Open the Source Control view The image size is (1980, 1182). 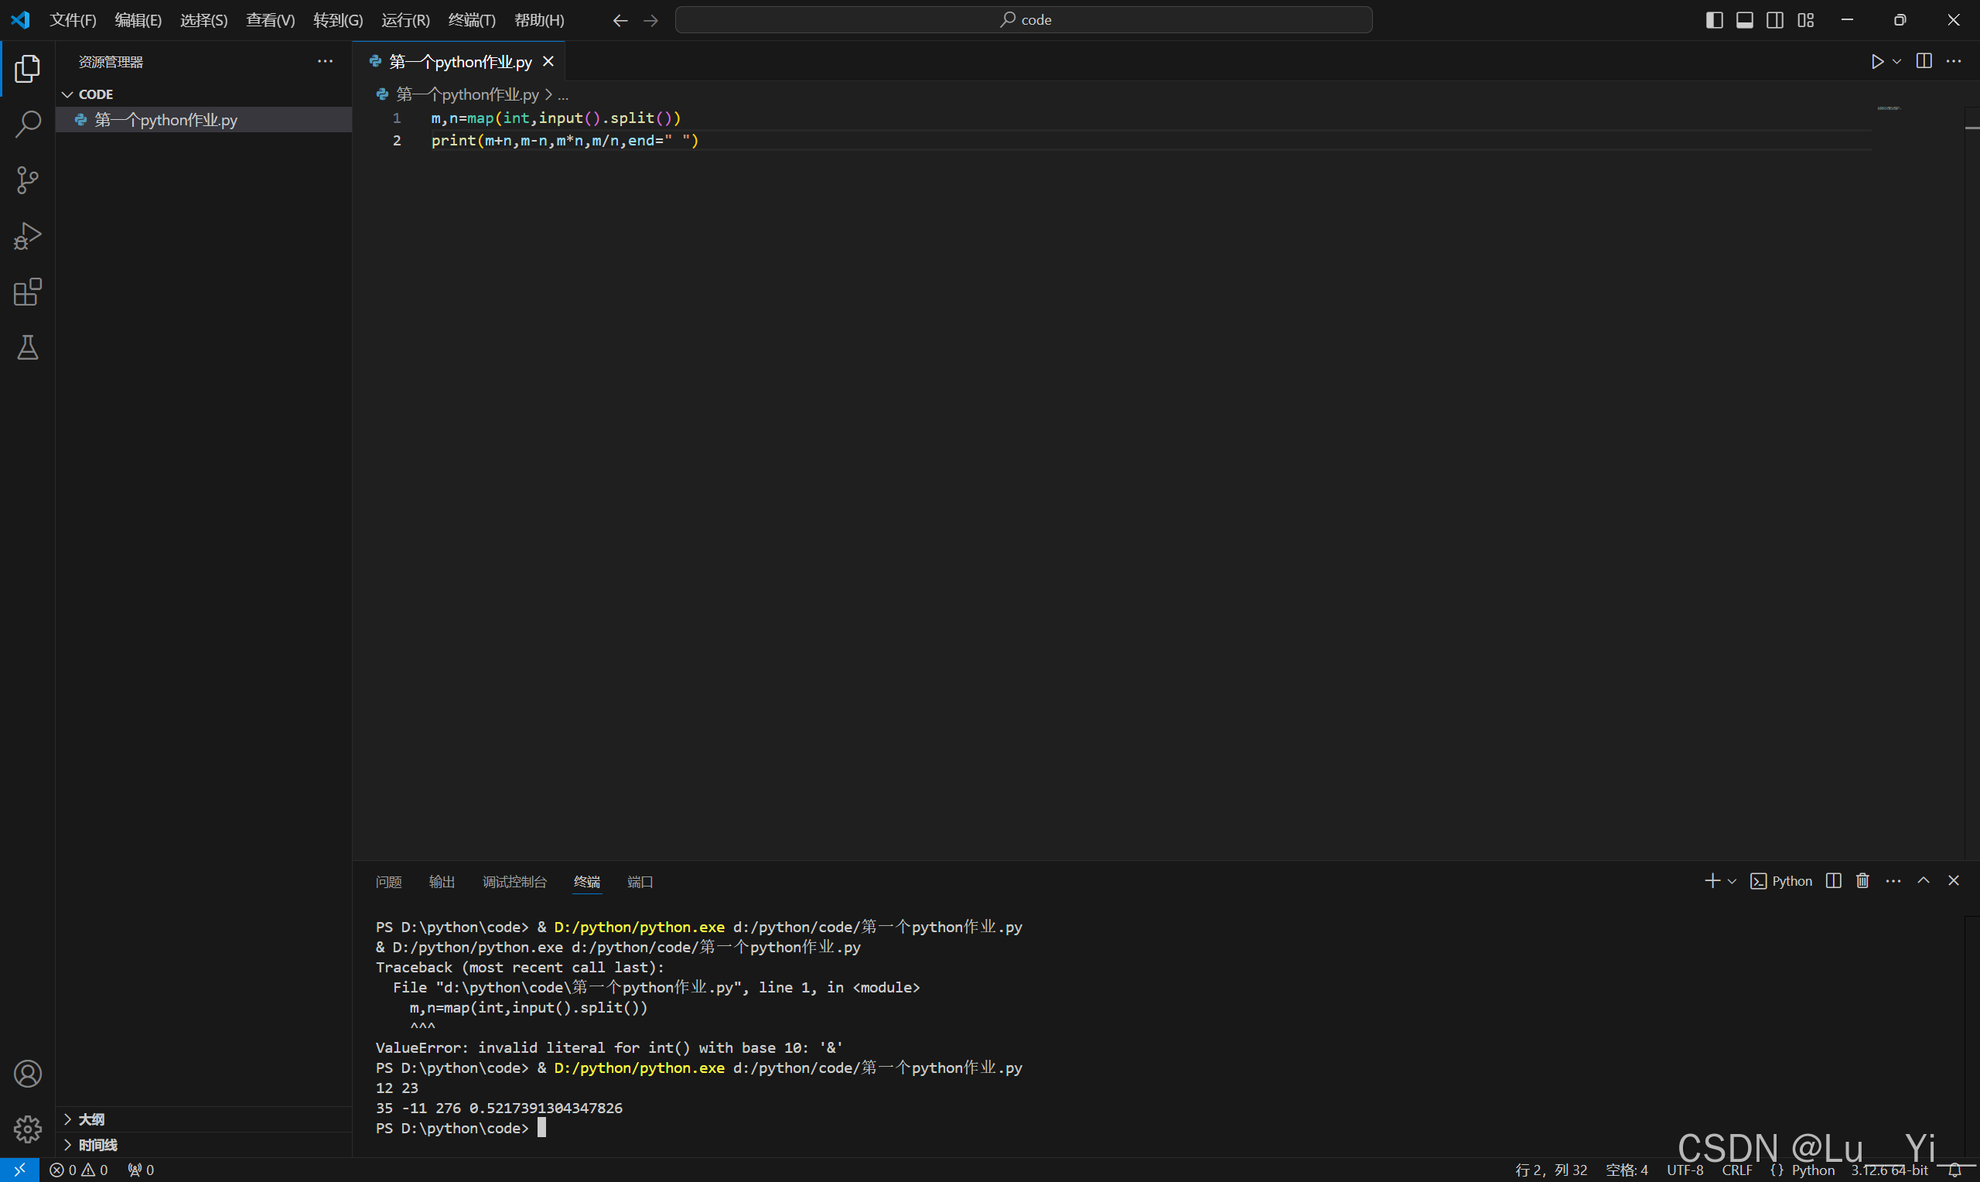point(28,180)
